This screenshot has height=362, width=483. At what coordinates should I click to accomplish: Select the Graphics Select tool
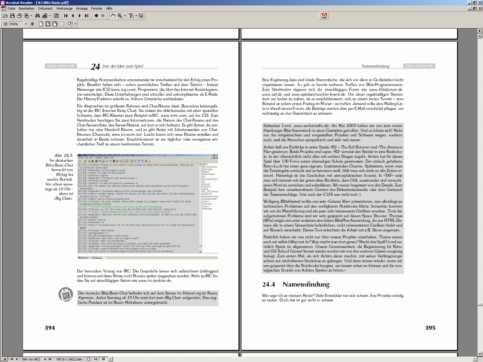[141, 16]
